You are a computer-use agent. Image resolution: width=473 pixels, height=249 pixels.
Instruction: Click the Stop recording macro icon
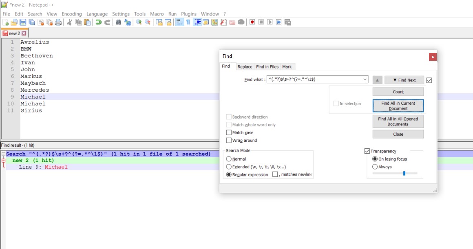(x=261, y=22)
